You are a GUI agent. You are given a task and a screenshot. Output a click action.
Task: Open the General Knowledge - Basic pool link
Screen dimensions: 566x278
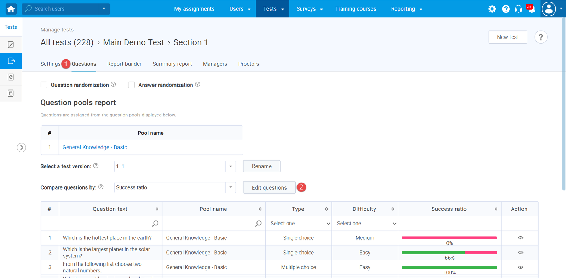(x=94, y=147)
